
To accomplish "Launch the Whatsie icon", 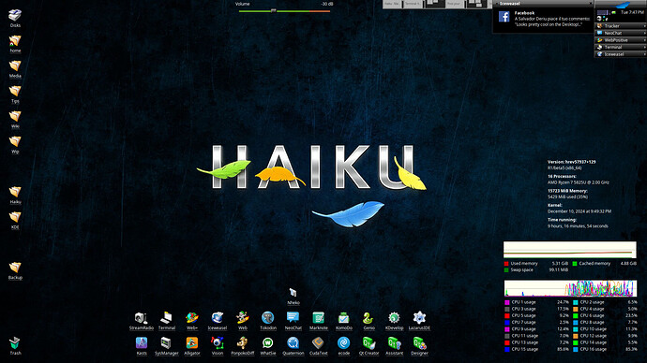I will 268,342.
